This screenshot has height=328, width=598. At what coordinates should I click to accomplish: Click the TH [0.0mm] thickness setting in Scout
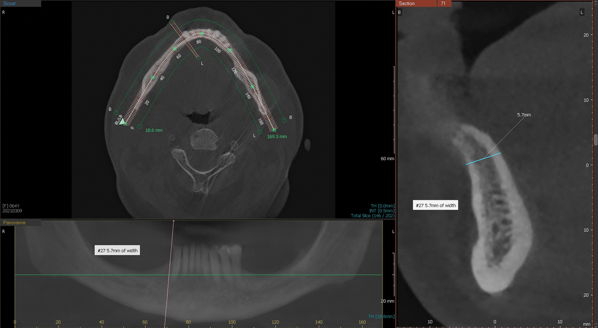pyautogui.click(x=382, y=206)
